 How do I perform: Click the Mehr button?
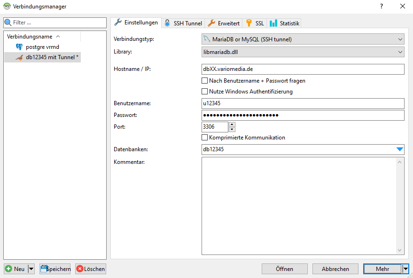pyautogui.click(x=383, y=269)
